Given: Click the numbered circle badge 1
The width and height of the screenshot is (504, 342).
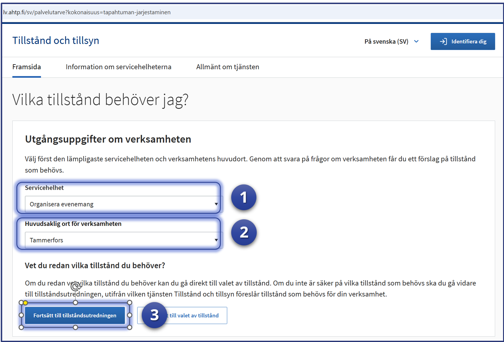Looking at the screenshot, I should pos(243,197).
